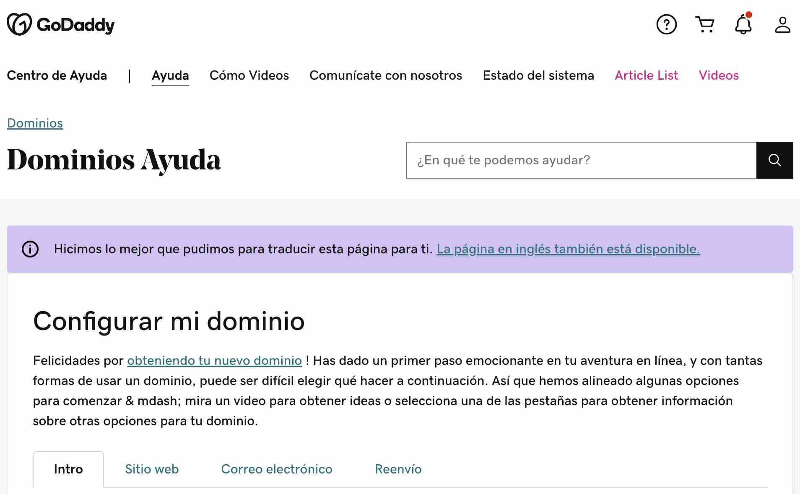Viewport: 800px width, 494px height.
Task: Open the shopping cart
Action: pos(705,24)
